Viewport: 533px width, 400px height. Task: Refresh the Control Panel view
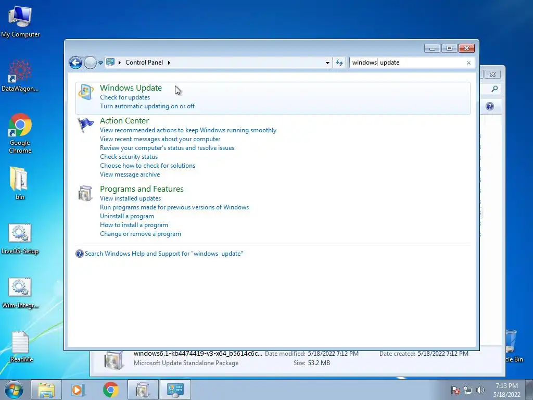(339, 63)
